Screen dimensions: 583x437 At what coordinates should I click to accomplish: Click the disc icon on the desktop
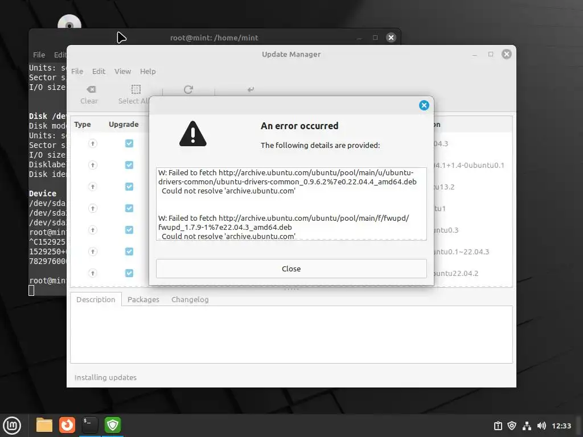pyautogui.click(x=69, y=22)
